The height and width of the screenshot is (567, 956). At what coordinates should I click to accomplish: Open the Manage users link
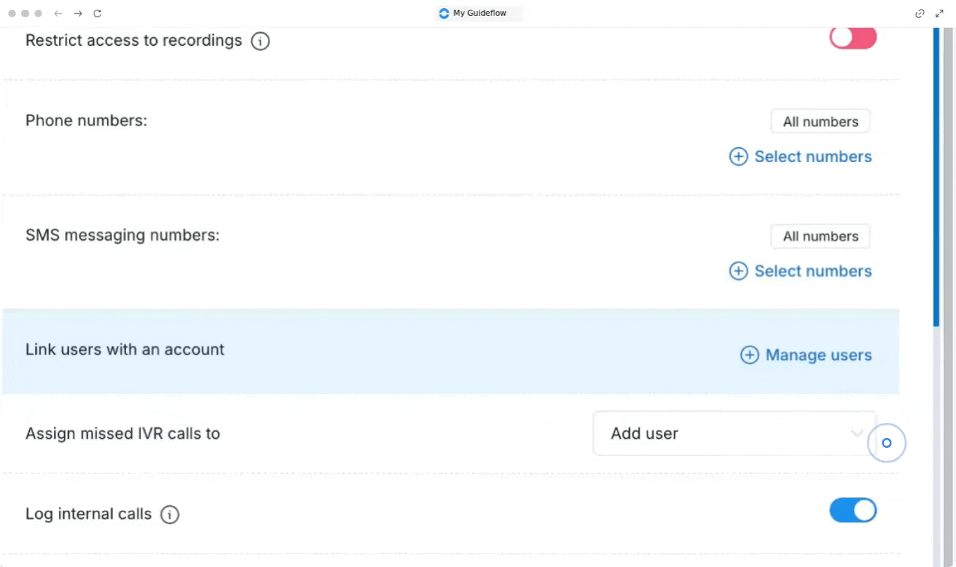(x=818, y=355)
